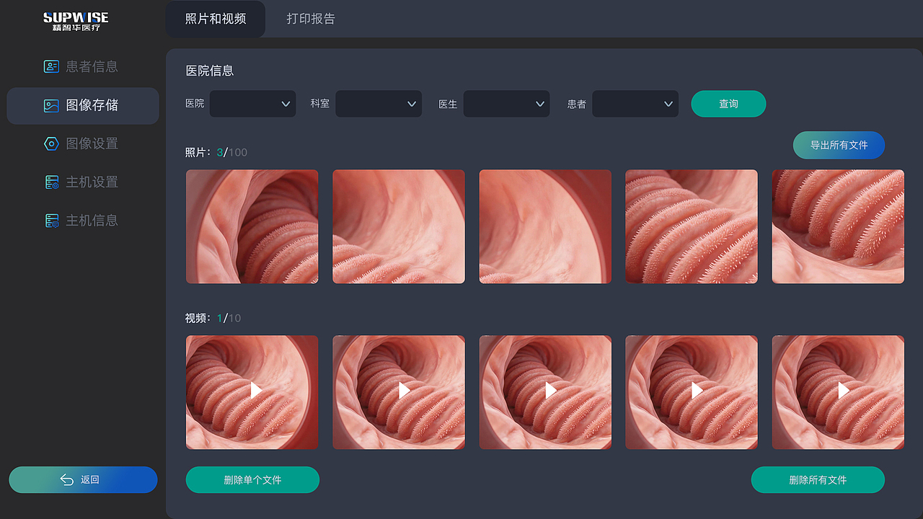The image size is (923, 519).
Task: Select the 患者信息 sidebar icon
Action: pos(51,66)
